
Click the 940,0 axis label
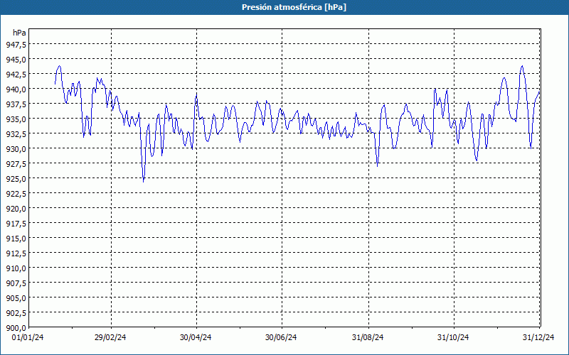pyautogui.click(x=16, y=89)
